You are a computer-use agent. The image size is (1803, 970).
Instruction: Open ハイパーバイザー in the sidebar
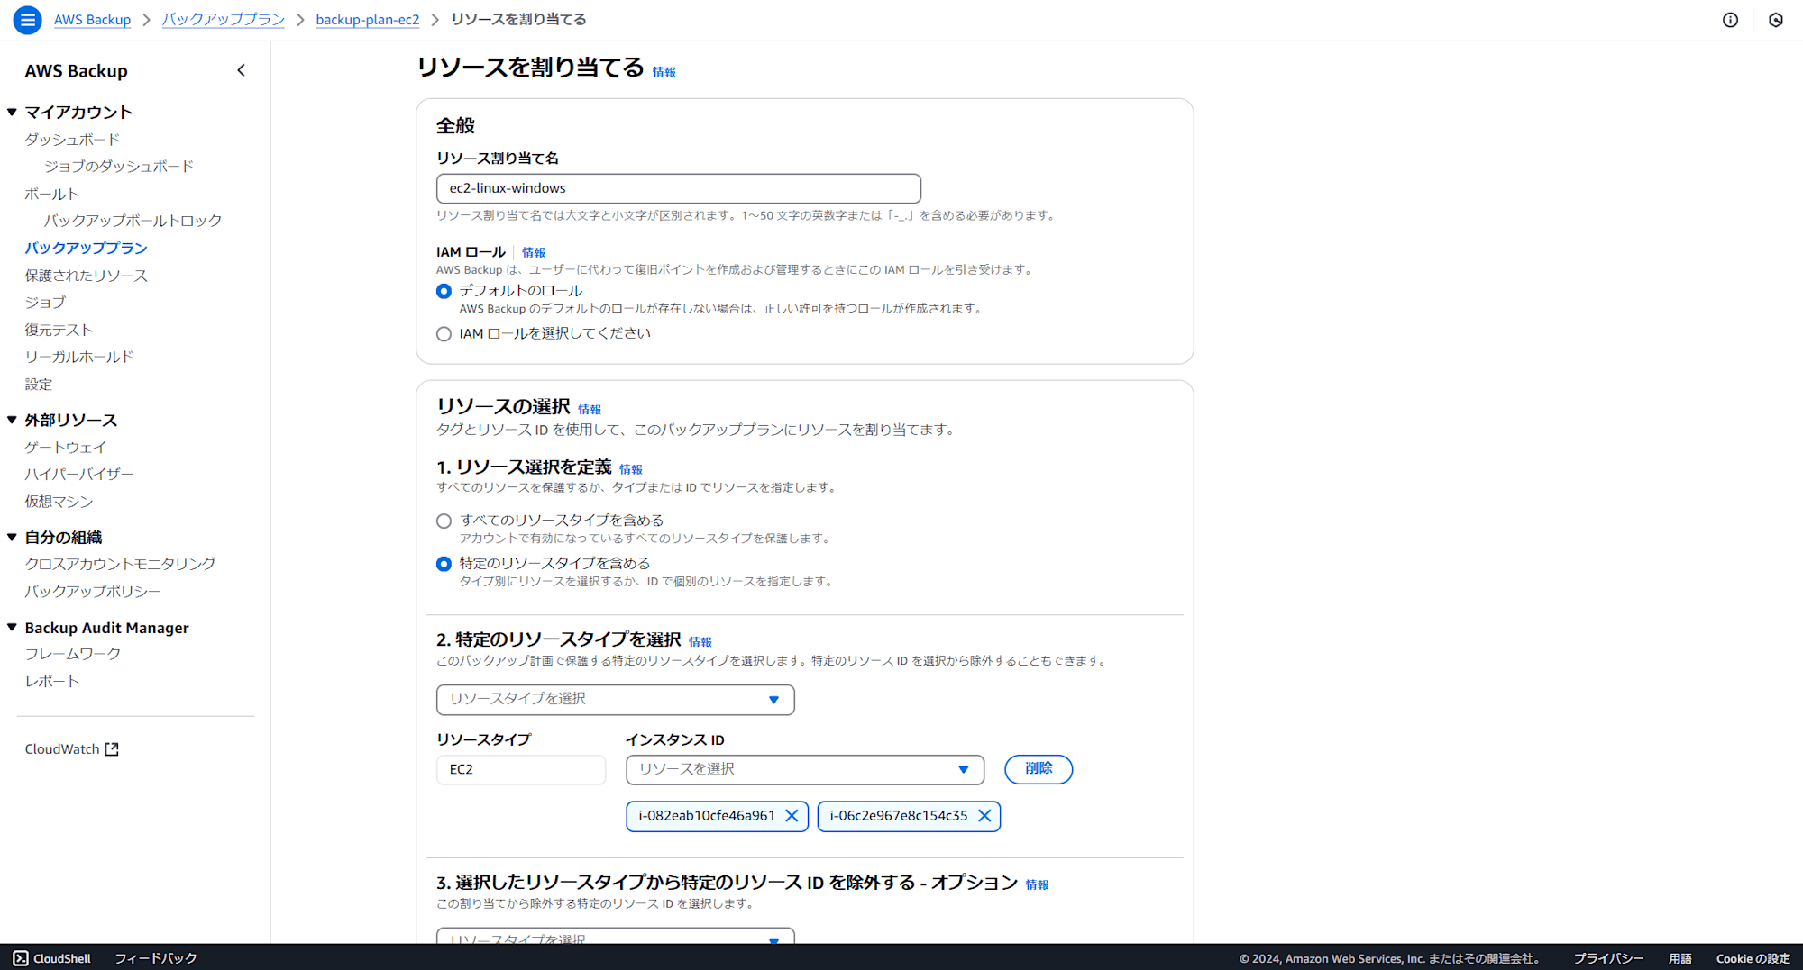(x=78, y=474)
